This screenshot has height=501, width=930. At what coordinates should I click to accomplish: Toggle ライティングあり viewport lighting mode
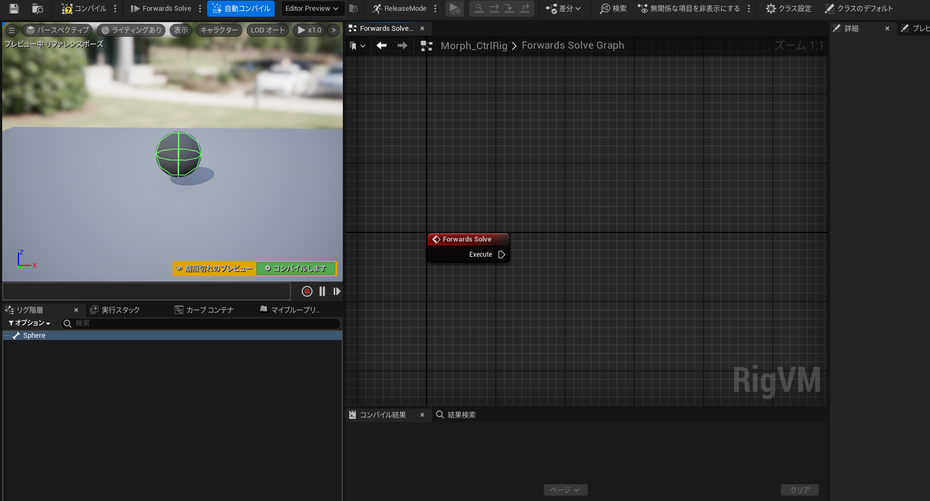pyautogui.click(x=131, y=30)
